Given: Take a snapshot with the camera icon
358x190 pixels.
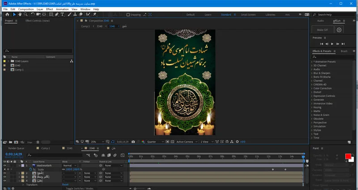Looking at the screenshot, I should [133, 142].
